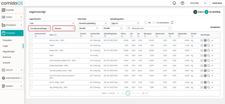
Task: Open the Råvare product type dropdown
Action: [x=64, y=28]
